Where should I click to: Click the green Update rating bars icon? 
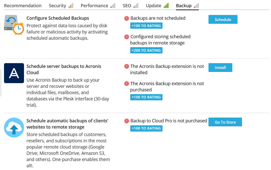coord(166,6)
